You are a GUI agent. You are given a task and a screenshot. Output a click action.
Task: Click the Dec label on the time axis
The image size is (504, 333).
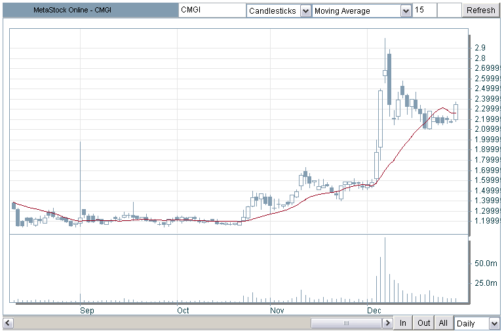[x=374, y=311]
